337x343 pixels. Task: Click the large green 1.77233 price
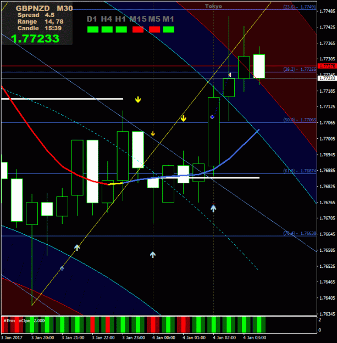35,39
